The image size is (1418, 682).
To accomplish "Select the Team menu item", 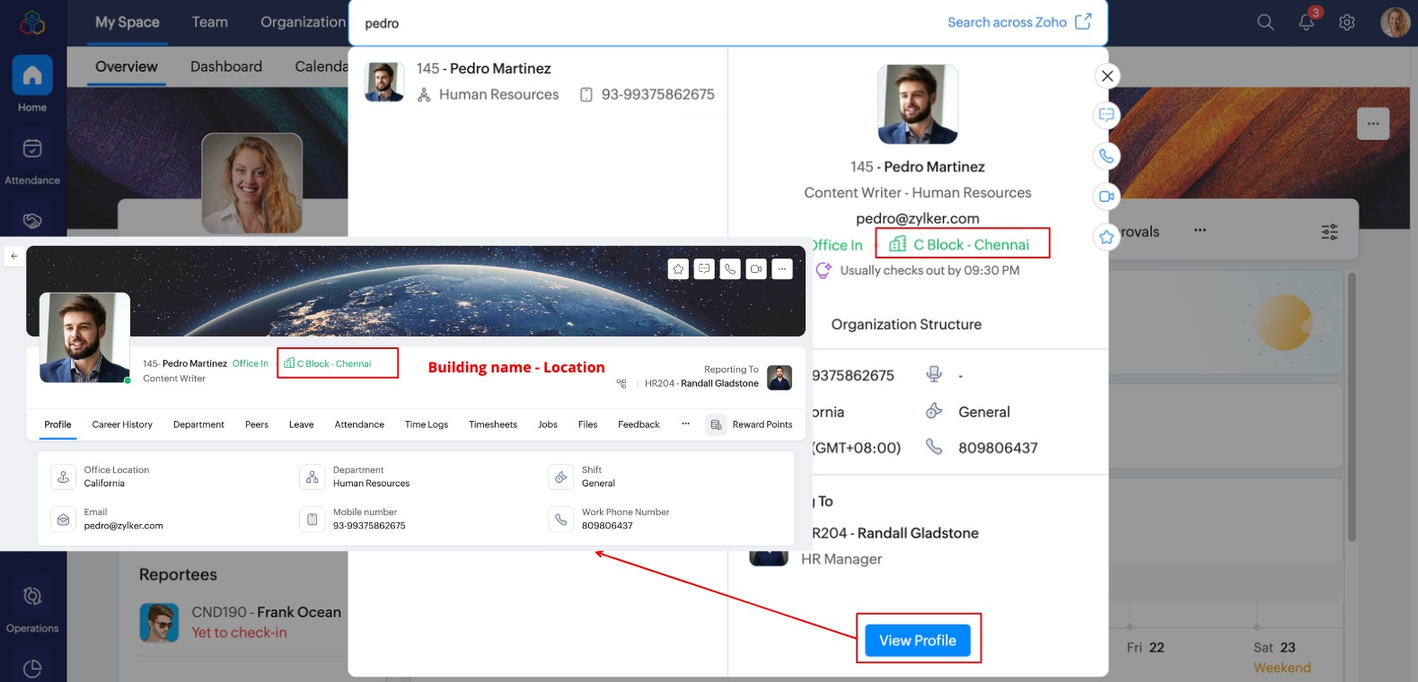I will click(x=209, y=22).
